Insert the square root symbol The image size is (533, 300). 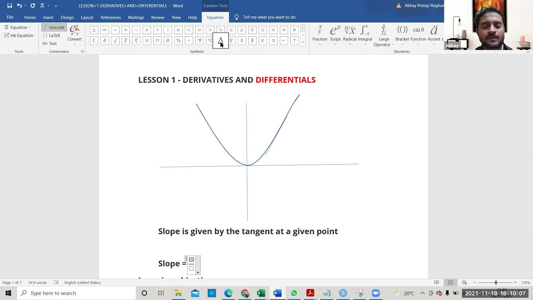[x=115, y=40]
